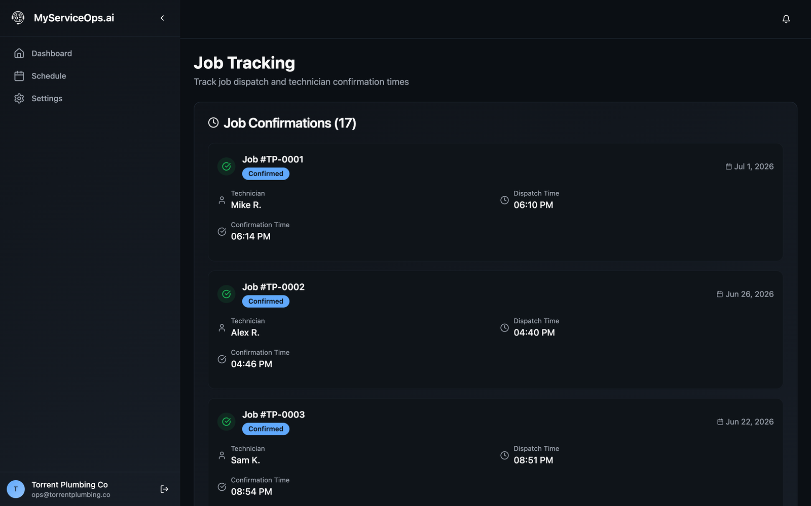Open the notifications bell

click(x=786, y=19)
